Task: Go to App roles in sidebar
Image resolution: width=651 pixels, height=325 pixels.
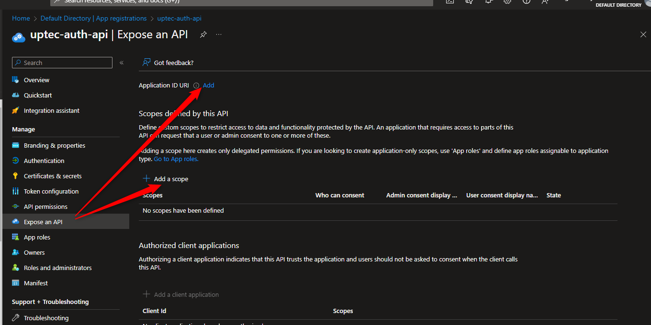Action: pos(37,237)
